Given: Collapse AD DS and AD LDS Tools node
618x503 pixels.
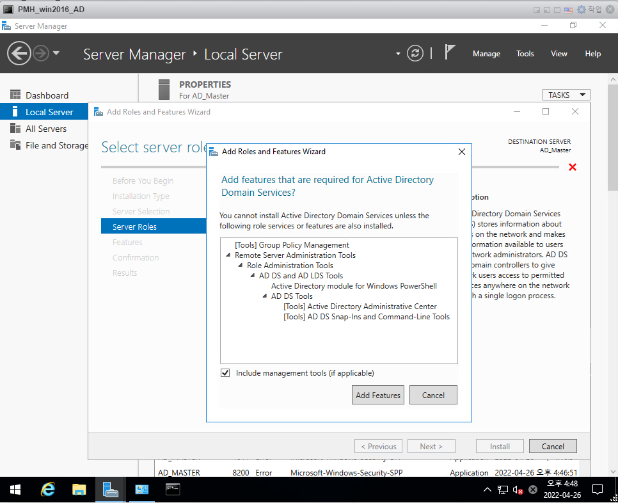Looking at the screenshot, I should pos(253,276).
